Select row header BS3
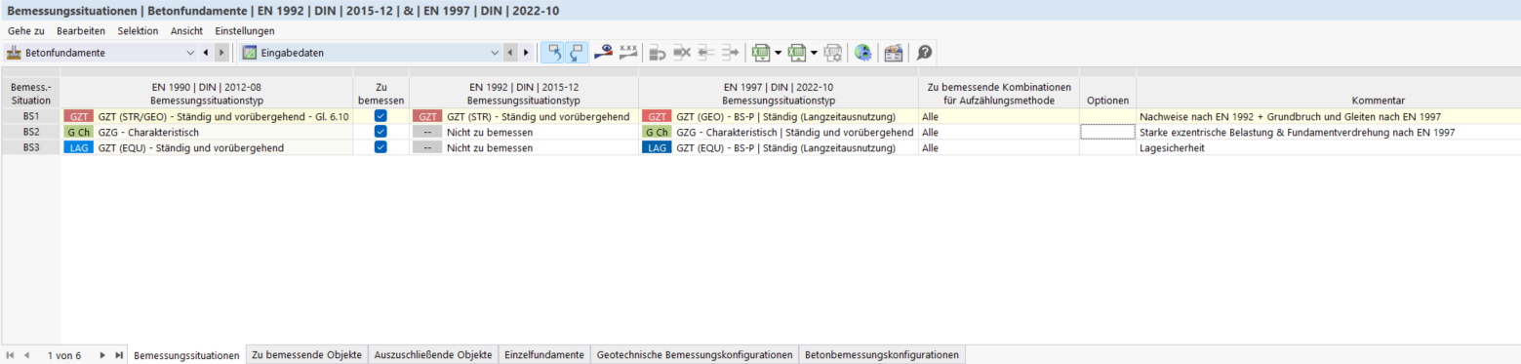The height and width of the screenshot is (364, 1521). tap(31, 147)
